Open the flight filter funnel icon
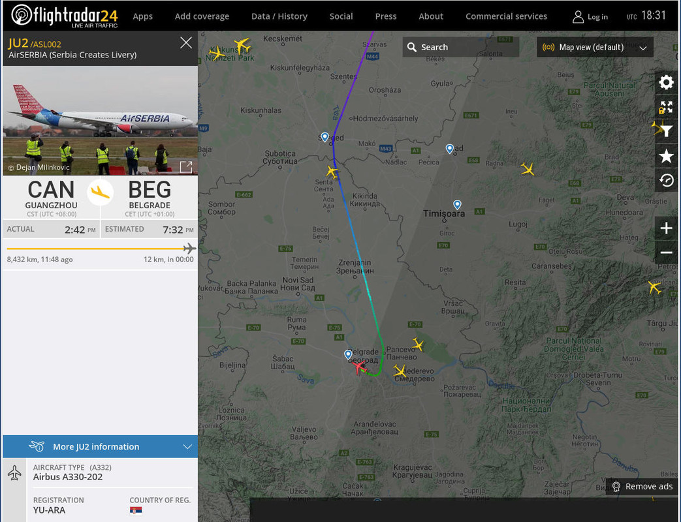 [x=666, y=131]
